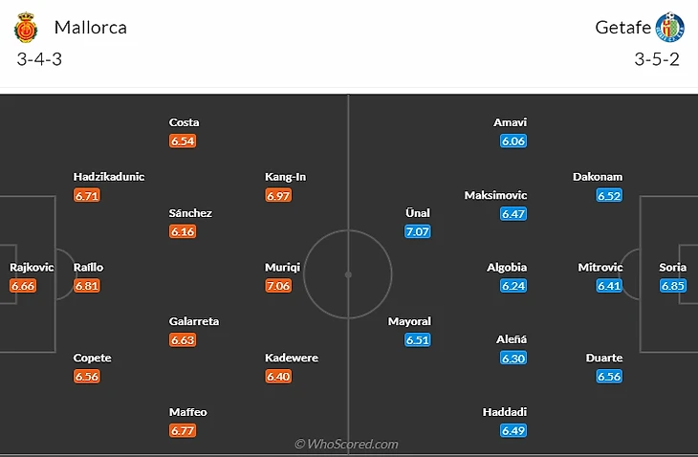Click Galarreta's 6.63 rating badge
This screenshot has width=698, height=457.
click(x=183, y=339)
